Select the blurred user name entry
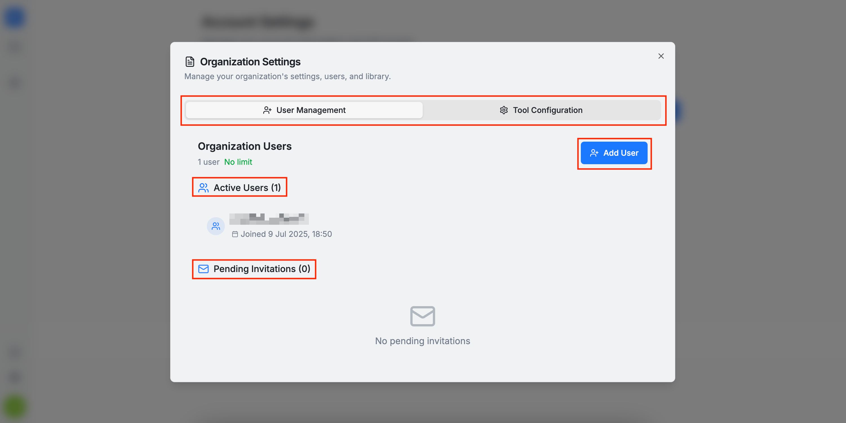 (269, 219)
